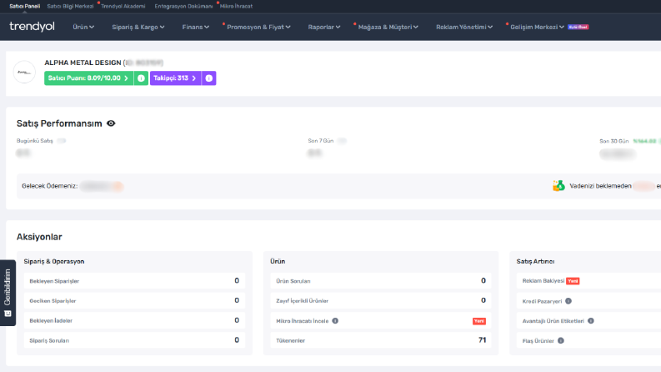Open Ürün Soruları row
Screen dimensions: 661x372
(x=381, y=281)
